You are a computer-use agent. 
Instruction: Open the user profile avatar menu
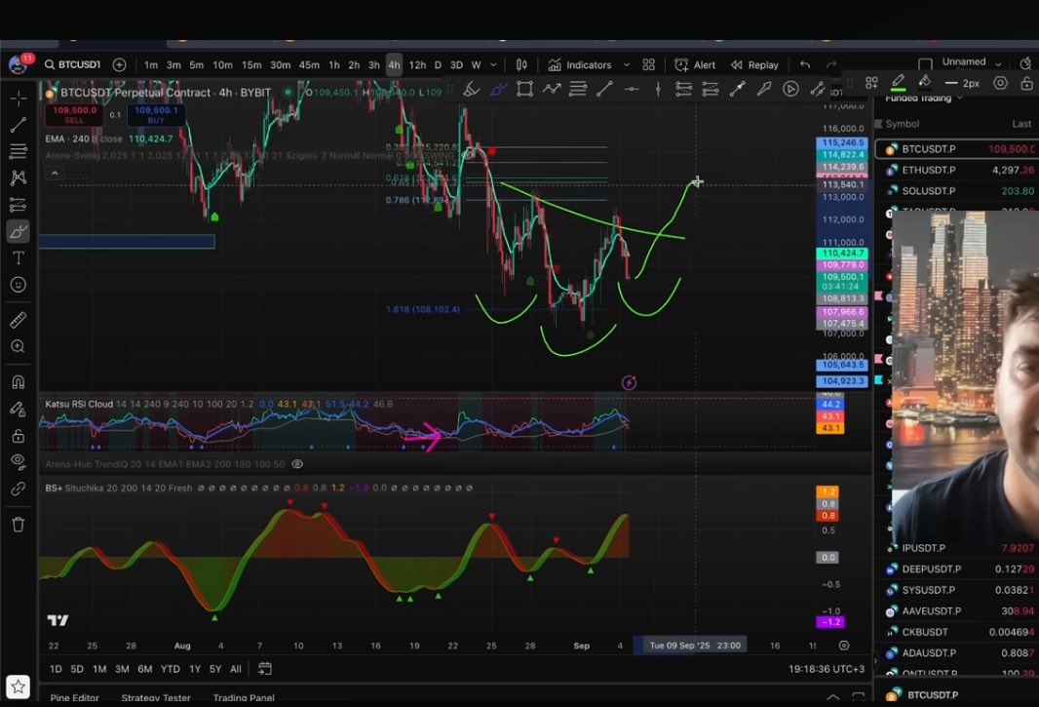18,63
